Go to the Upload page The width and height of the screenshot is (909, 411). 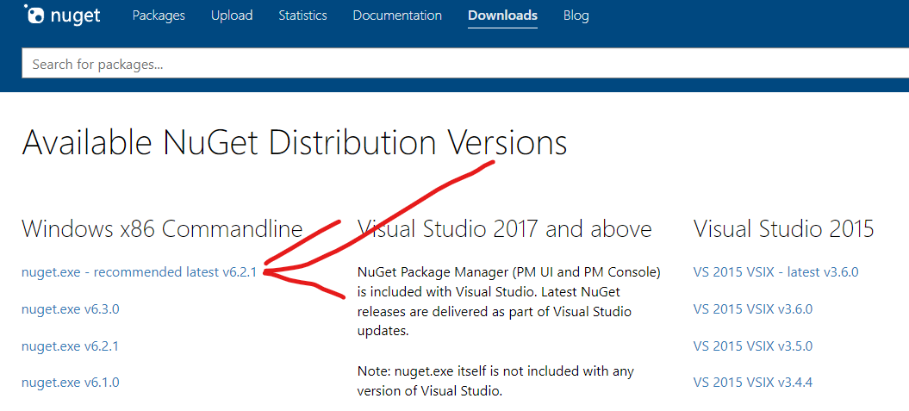click(x=232, y=16)
